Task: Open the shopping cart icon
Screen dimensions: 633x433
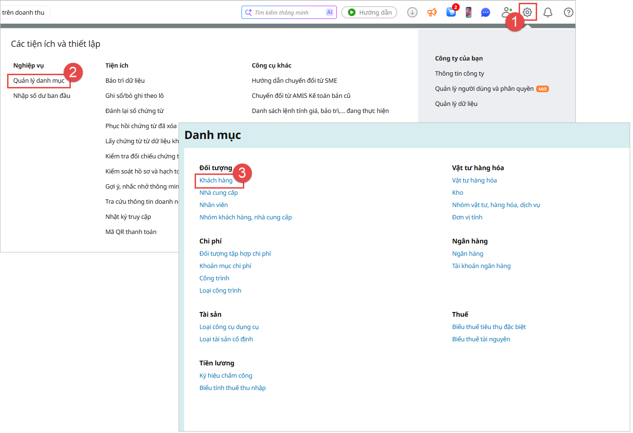Action: tap(451, 13)
